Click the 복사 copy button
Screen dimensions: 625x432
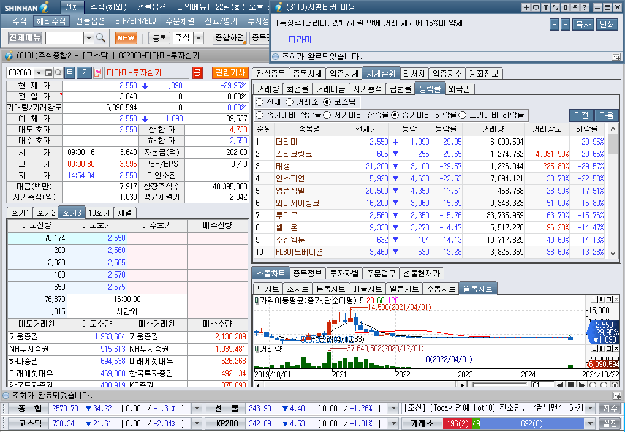tap(583, 25)
